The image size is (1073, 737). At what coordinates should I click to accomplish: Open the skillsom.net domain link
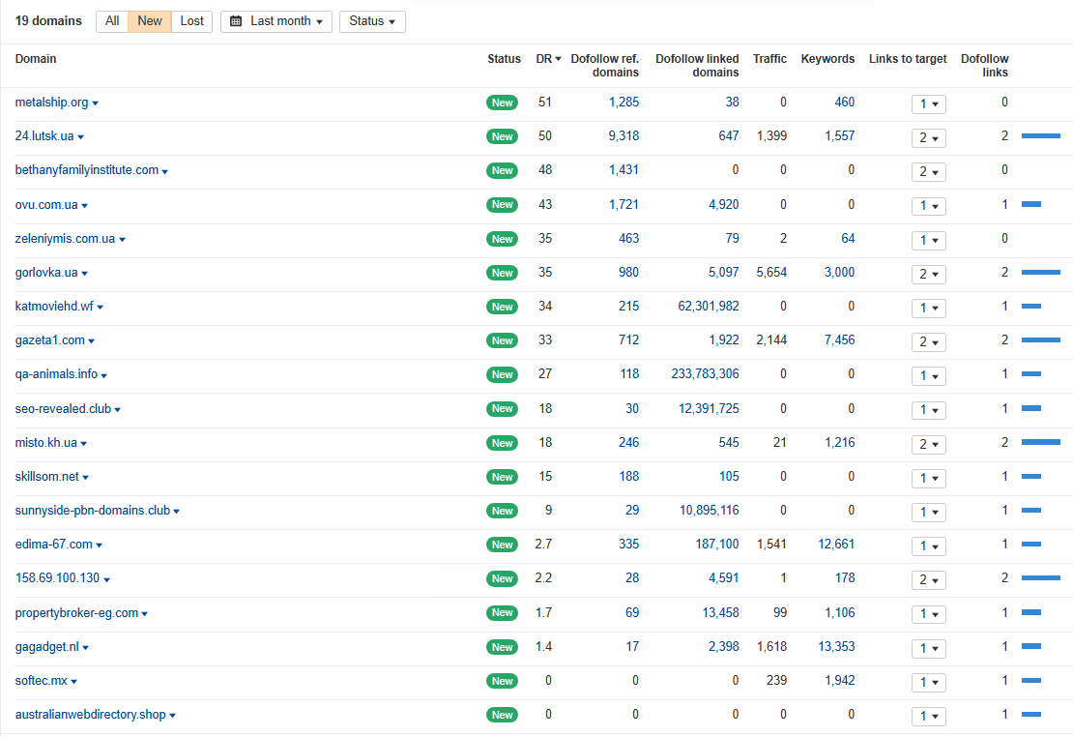pos(47,476)
